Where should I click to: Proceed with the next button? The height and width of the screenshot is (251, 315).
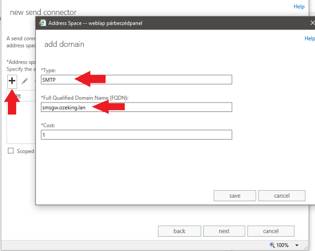point(224,231)
